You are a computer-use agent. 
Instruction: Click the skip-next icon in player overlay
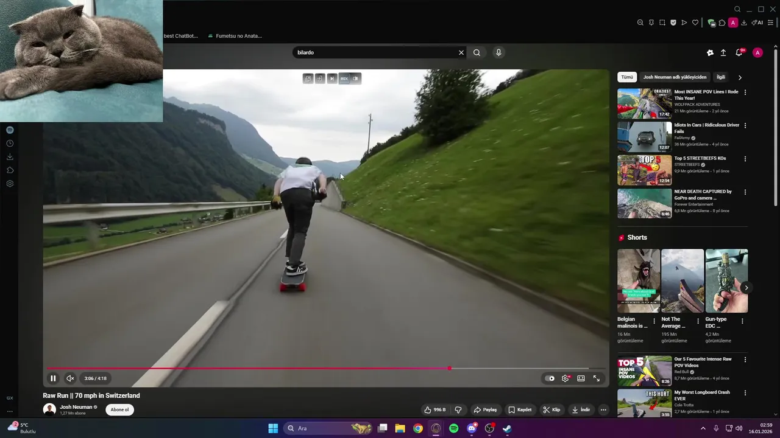332,78
